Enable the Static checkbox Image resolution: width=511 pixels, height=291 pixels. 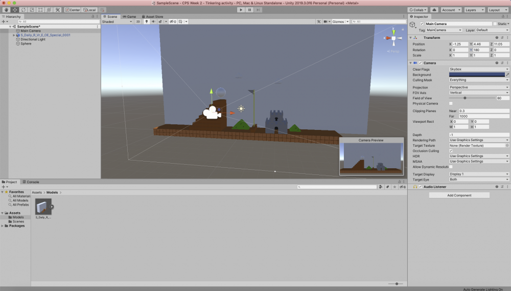[x=495, y=24]
